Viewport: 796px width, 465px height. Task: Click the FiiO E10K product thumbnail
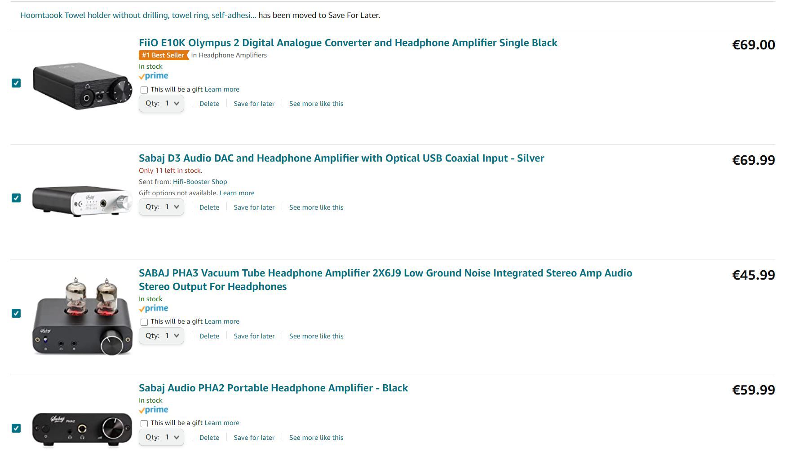[x=82, y=86]
